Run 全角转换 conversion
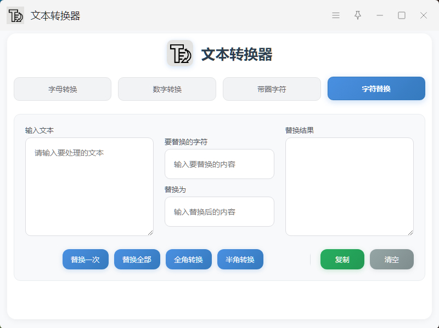439x328 pixels. 188,260
